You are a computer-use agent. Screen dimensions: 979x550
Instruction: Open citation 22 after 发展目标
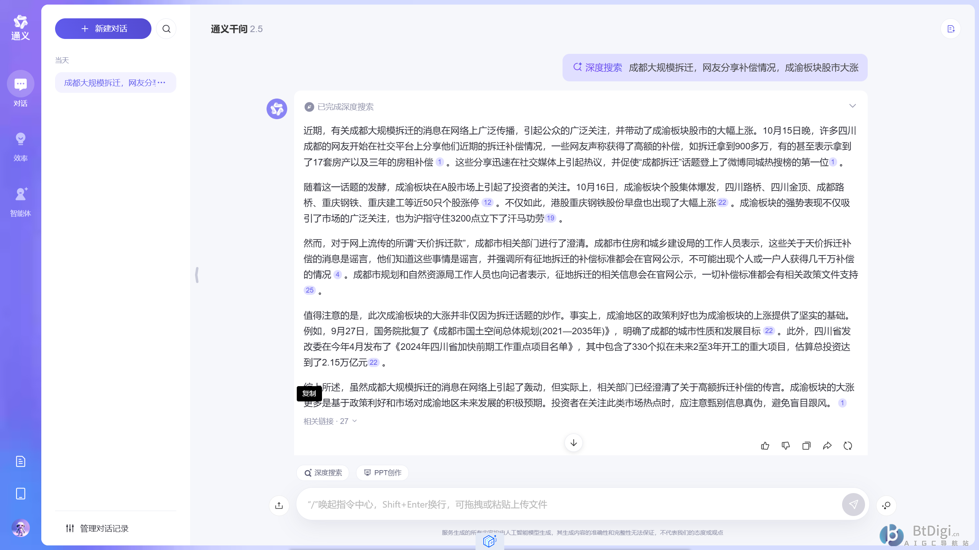769,331
